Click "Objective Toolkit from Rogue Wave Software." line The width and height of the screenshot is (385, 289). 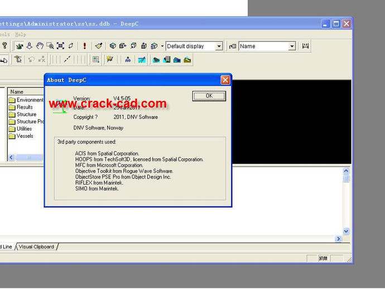click(124, 171)
